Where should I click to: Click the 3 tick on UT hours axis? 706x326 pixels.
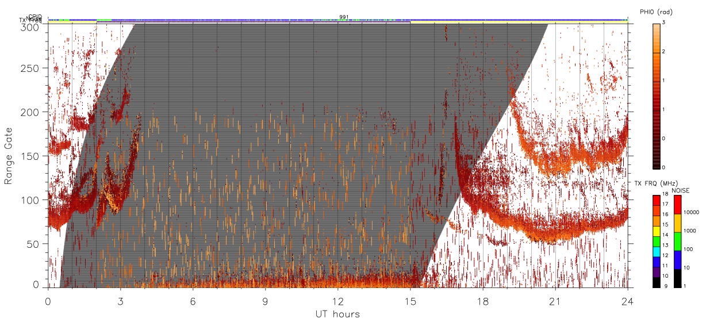(121, 301)
